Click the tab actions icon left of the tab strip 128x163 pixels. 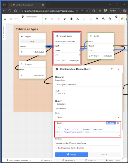[4, 5]
